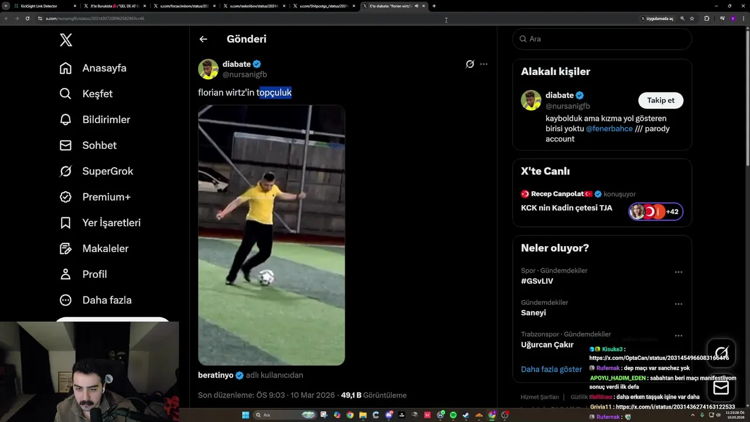Image resolution: width=750 pixels, height=422 pixels.
Task: Open the Uğurcan Çakır trending topic
Action: (547, 345)
